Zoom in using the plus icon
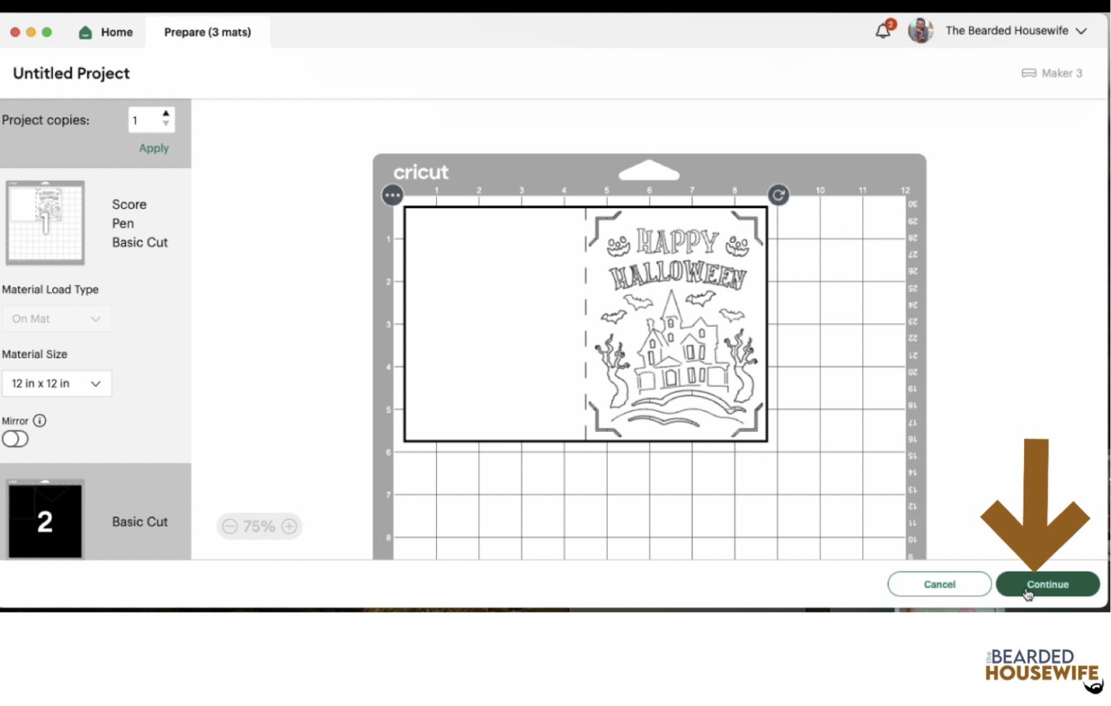This screenshot has width=1111, height=706. (289, 526)
